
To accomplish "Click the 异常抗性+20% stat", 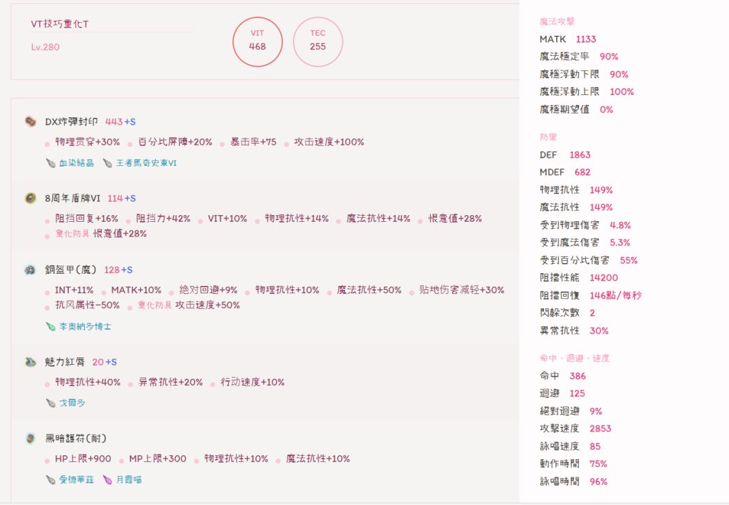I will point(171,382).
